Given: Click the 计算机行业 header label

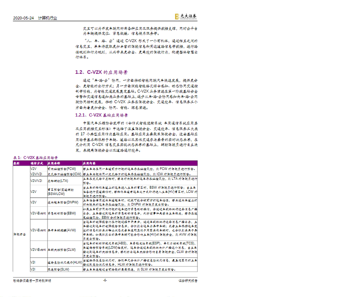Looking at the screenshot, I should (48, 18).
